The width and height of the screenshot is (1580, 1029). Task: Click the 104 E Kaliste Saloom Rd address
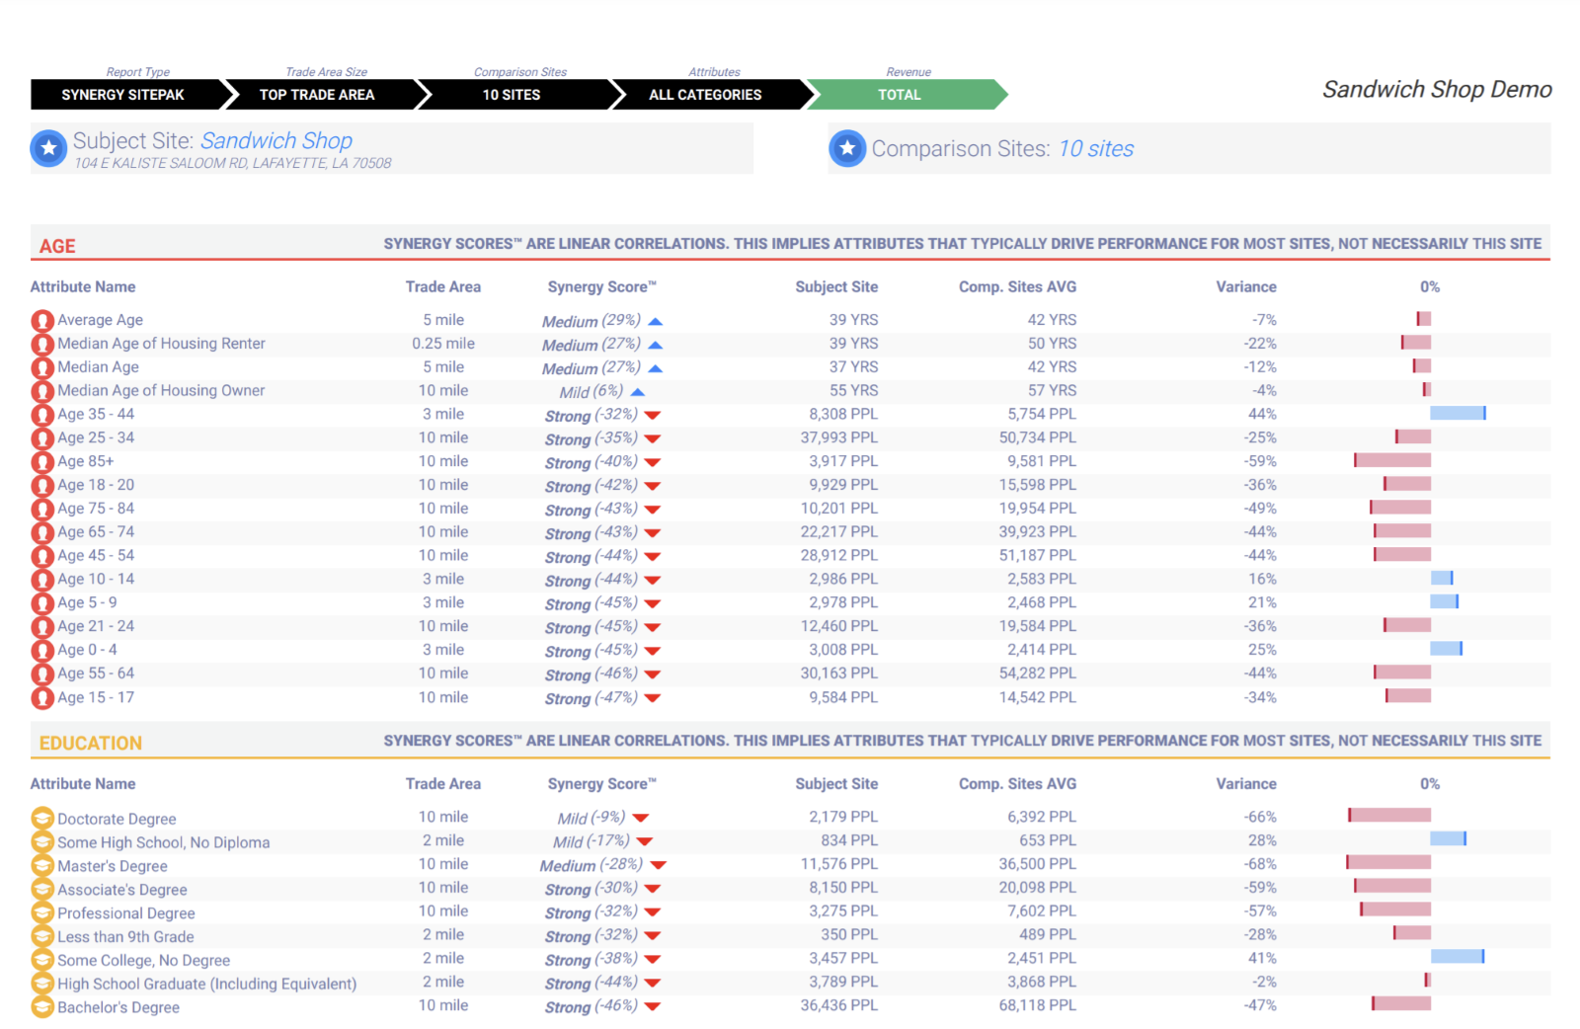pyautogui.click(x=233, y=164)
